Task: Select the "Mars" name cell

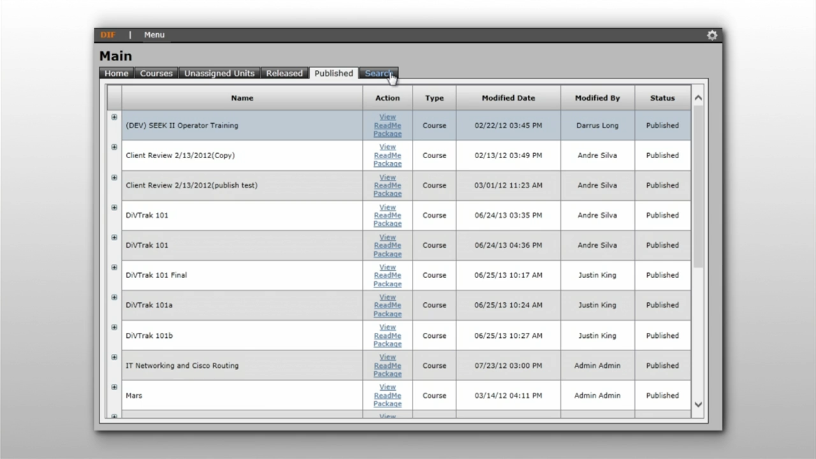Action: point(242,396)
